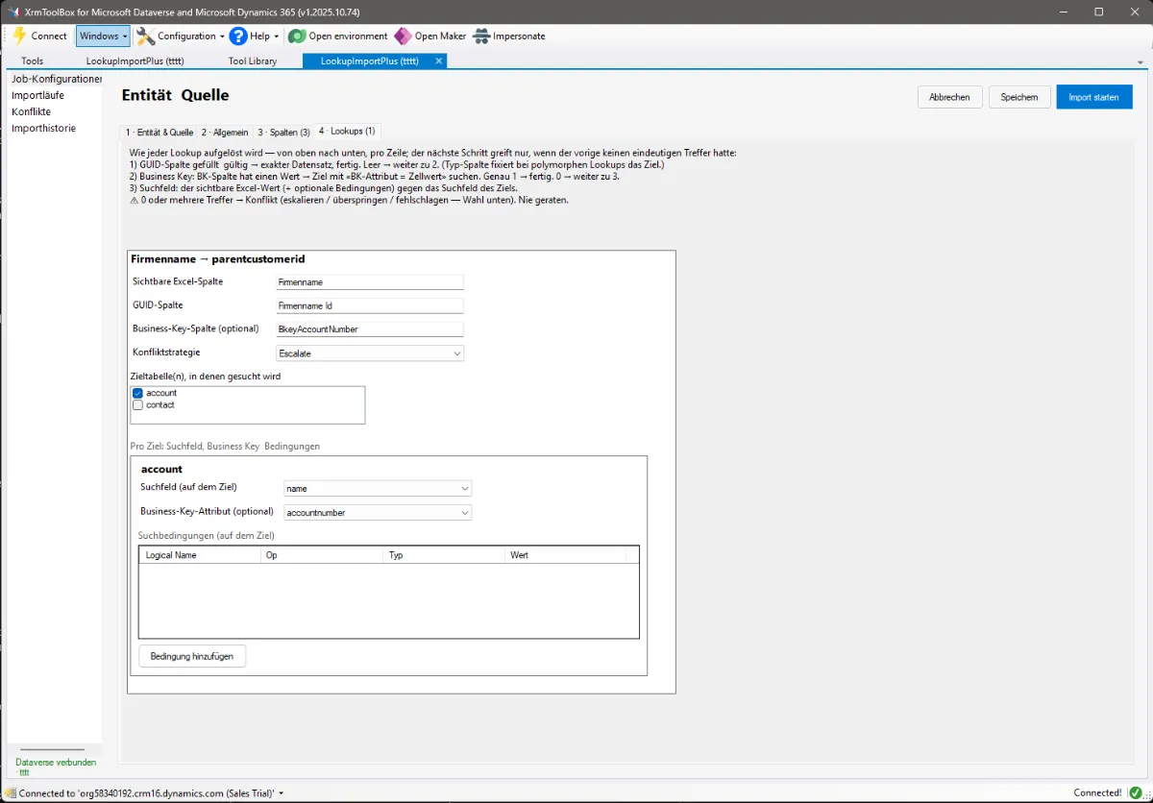Image resolution: width=1153 pixels, height=803 pixels.
Task: Open the Help dropdown menu
Action: [254, 36]
